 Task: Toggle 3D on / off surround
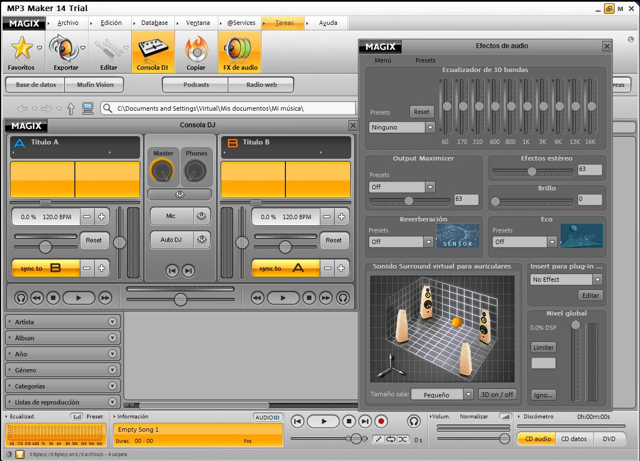coord(496,395)
